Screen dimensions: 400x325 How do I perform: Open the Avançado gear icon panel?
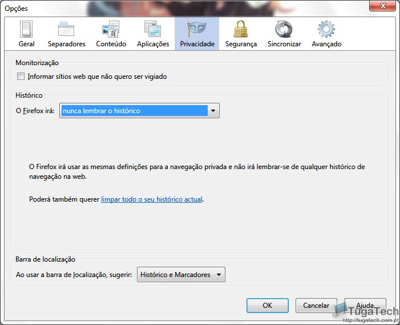pos(326,34)
